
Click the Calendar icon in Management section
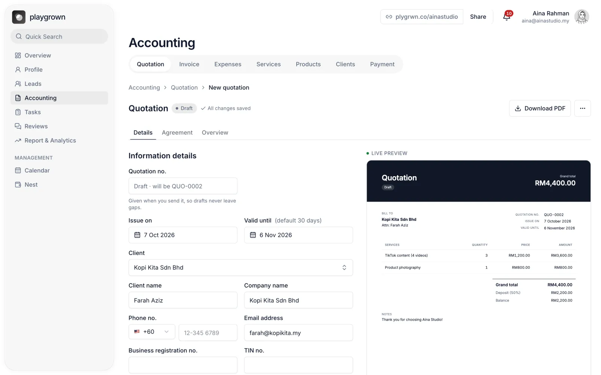(18, 170)
